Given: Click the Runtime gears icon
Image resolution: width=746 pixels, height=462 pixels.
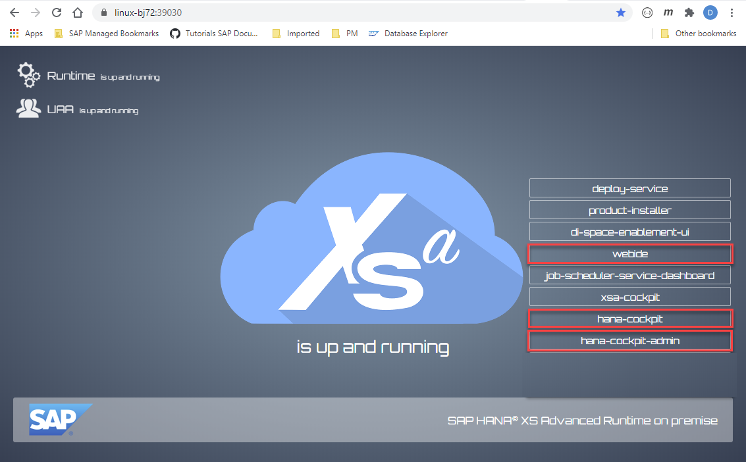Looking at the screenshot, I should point(28,75).
